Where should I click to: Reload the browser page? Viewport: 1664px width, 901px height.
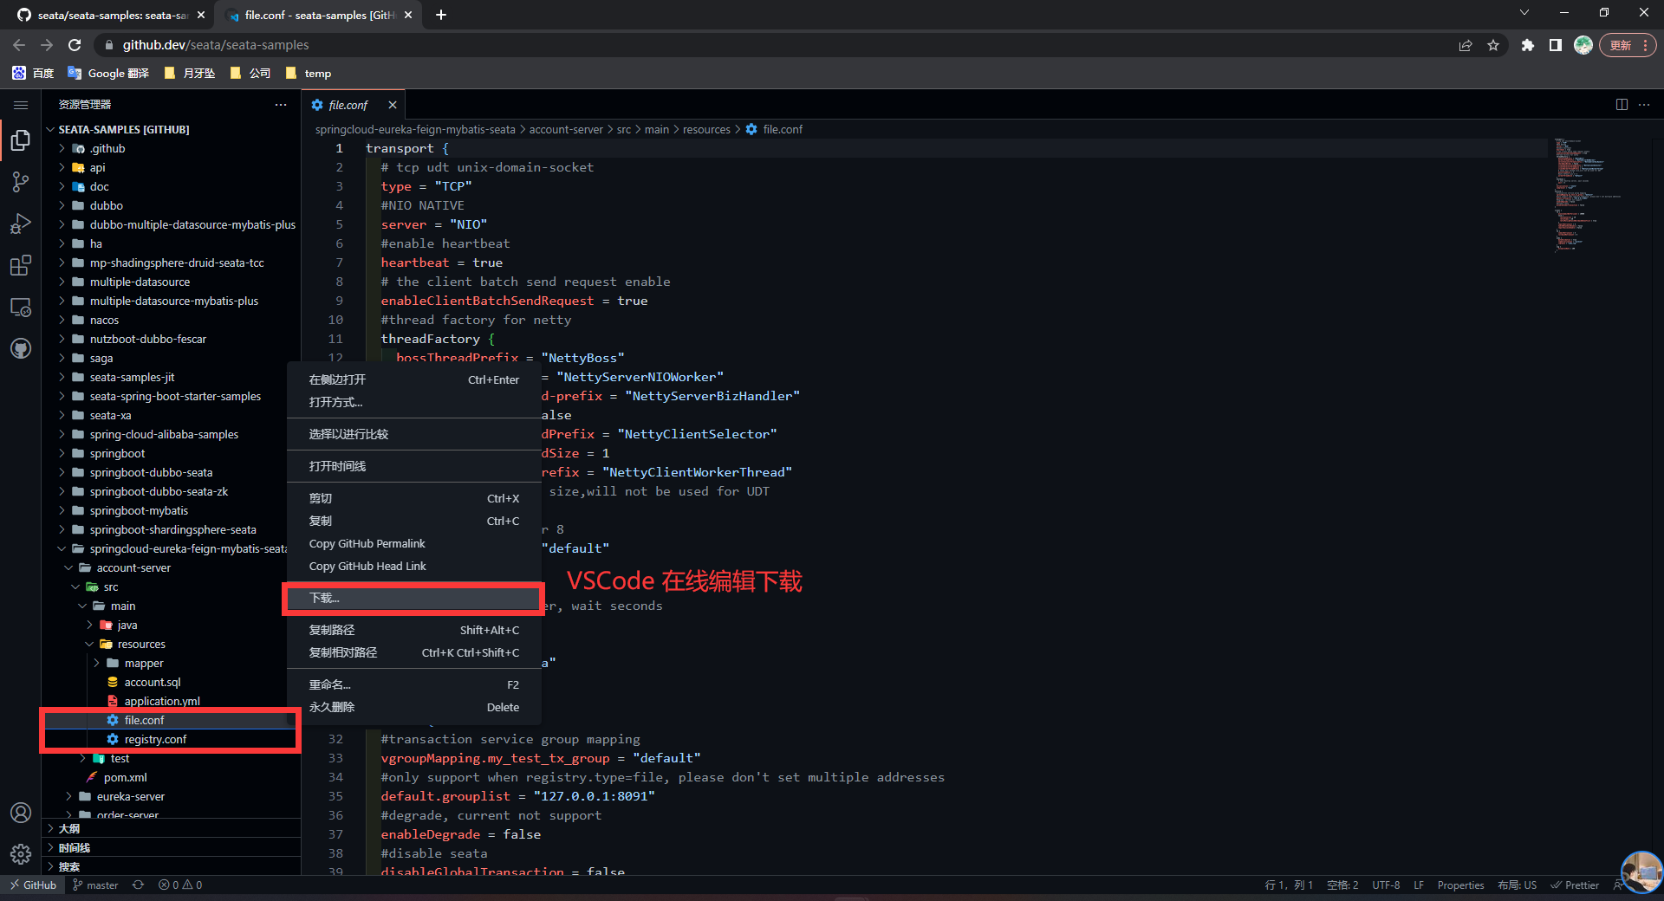(x=75, y=45)
